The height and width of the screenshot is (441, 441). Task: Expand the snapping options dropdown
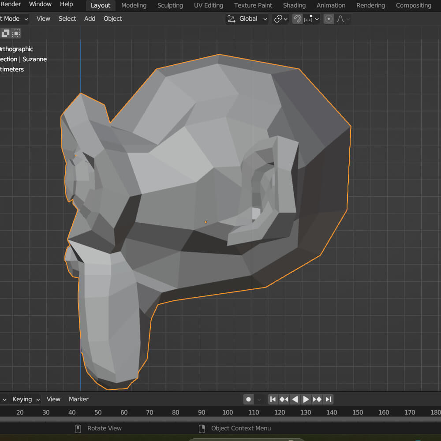click(x=312, y=19)
